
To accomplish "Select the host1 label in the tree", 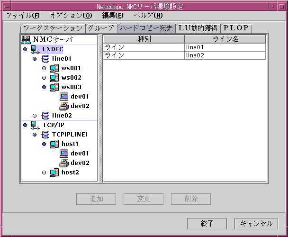I will tap(70, 144).
